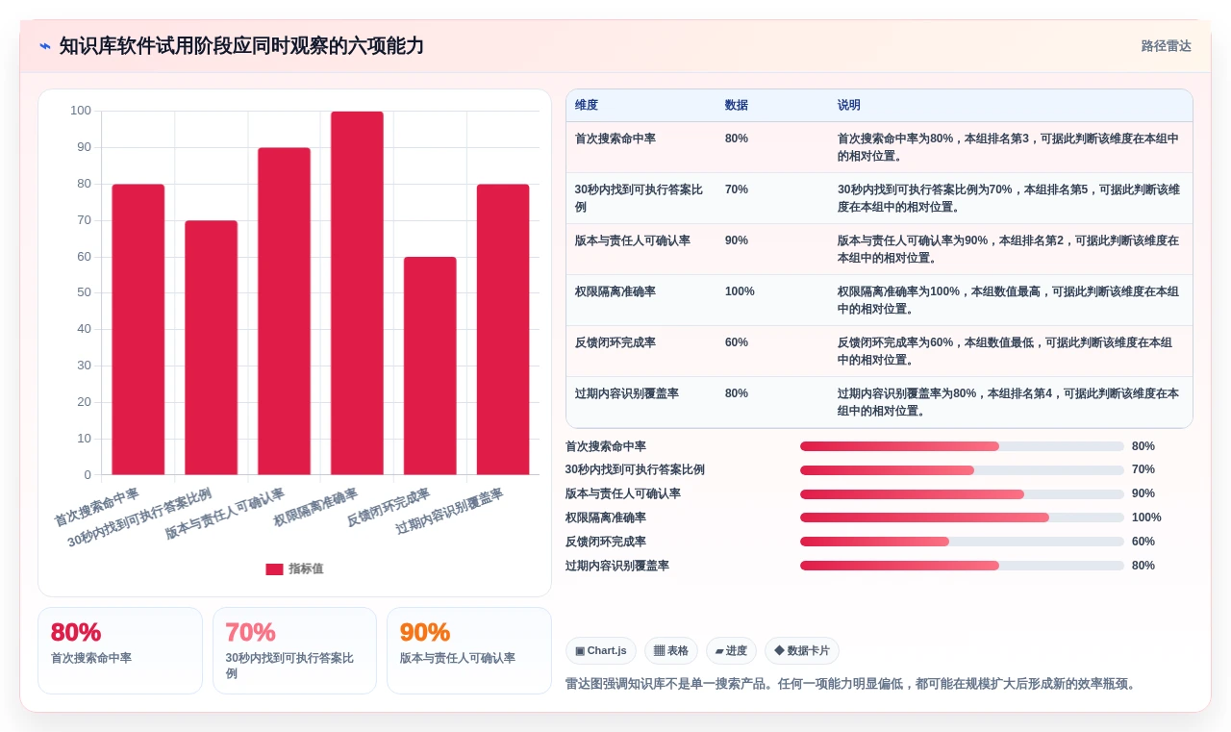This screenshot has width=1231, height=732.
Task: Click the 说明 column header
Action: click(x=849, y=106)
